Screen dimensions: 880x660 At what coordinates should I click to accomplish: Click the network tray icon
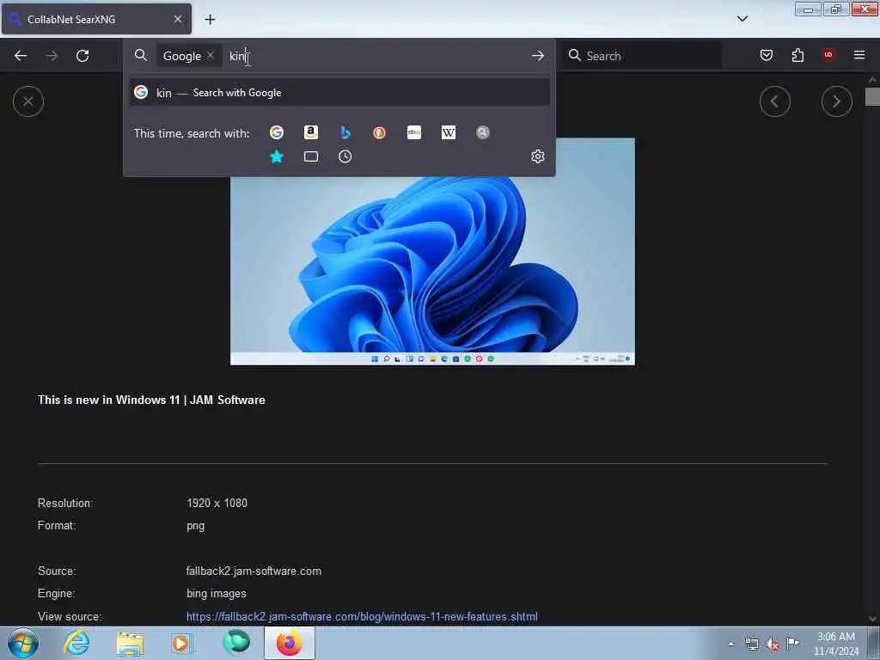point(752,645)
